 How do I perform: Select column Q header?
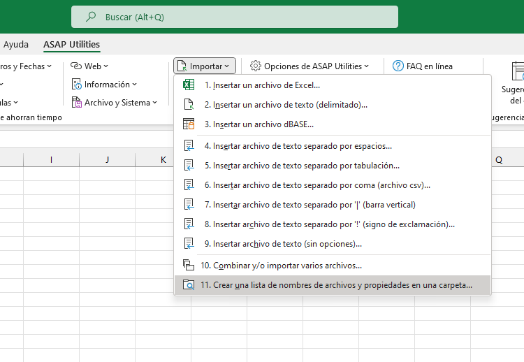coord(508,160)
